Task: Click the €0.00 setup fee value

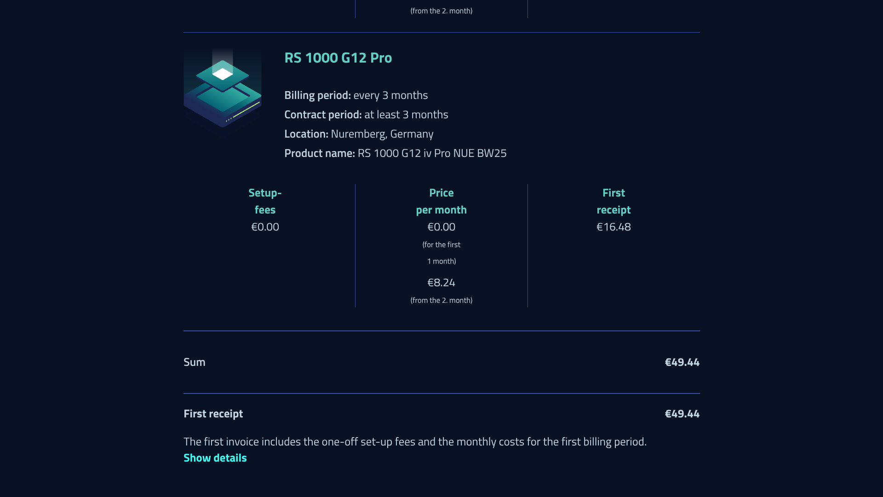Action: [265, 227]
